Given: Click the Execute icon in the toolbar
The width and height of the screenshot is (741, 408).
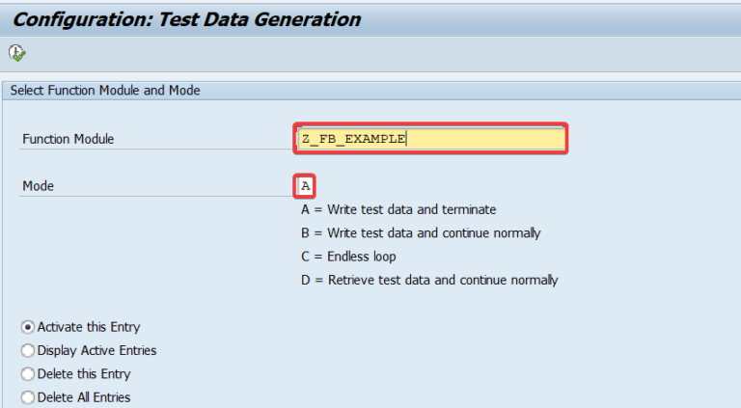Looking at the screenshot, I should 16,52.
